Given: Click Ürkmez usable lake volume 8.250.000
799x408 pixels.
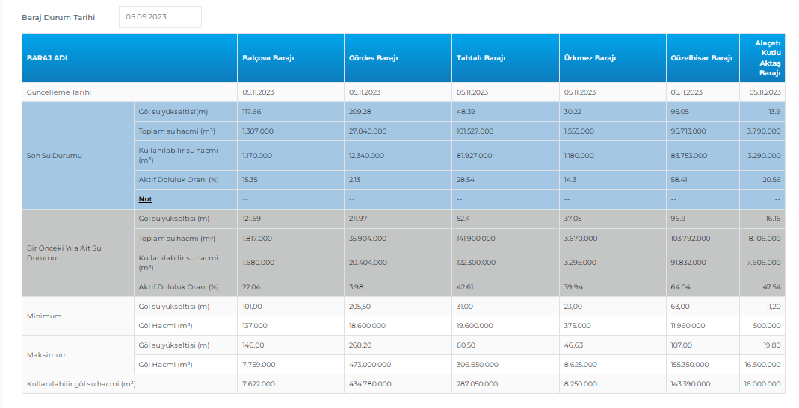Looking at the screenshot, I should coord(581,384).
